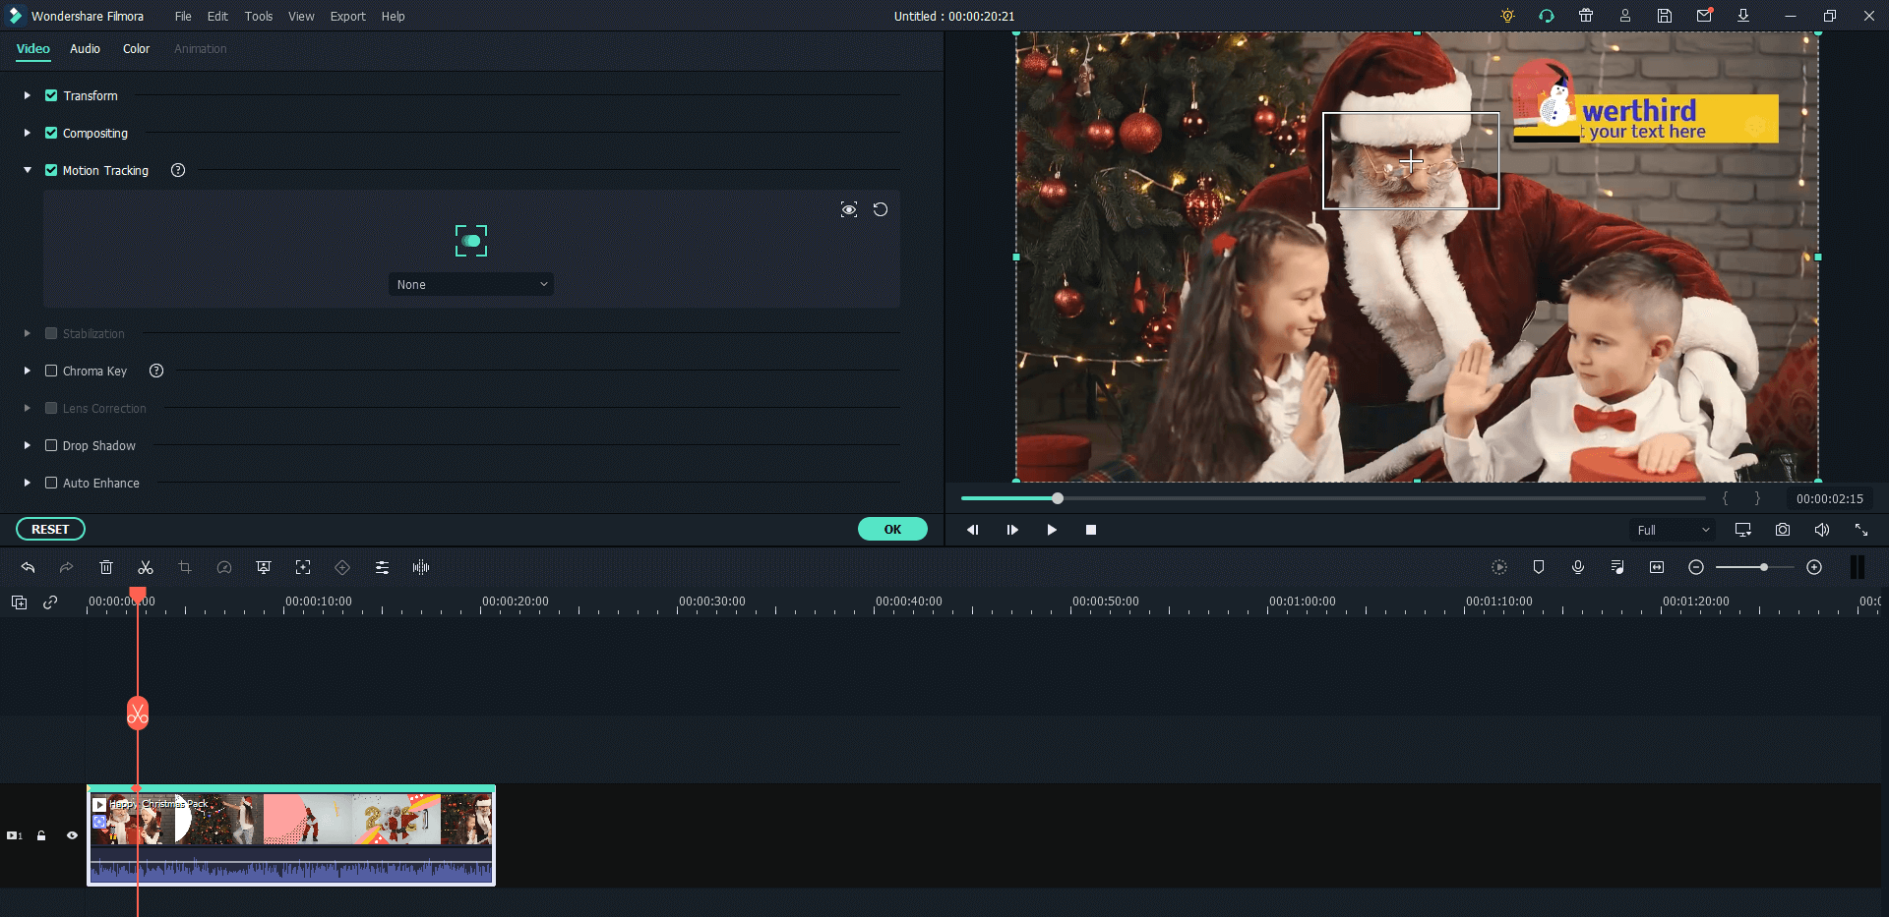1889x917 pixels.
Task: Click the keyframe diamond icon
Action: [342, 567]
